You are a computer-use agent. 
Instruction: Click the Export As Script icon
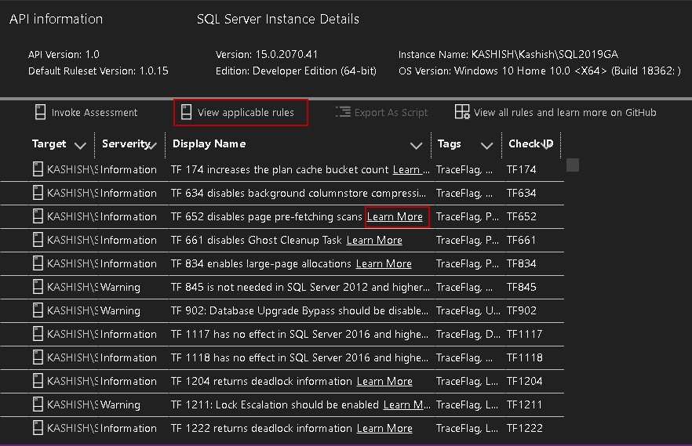(x=342, y=112)
